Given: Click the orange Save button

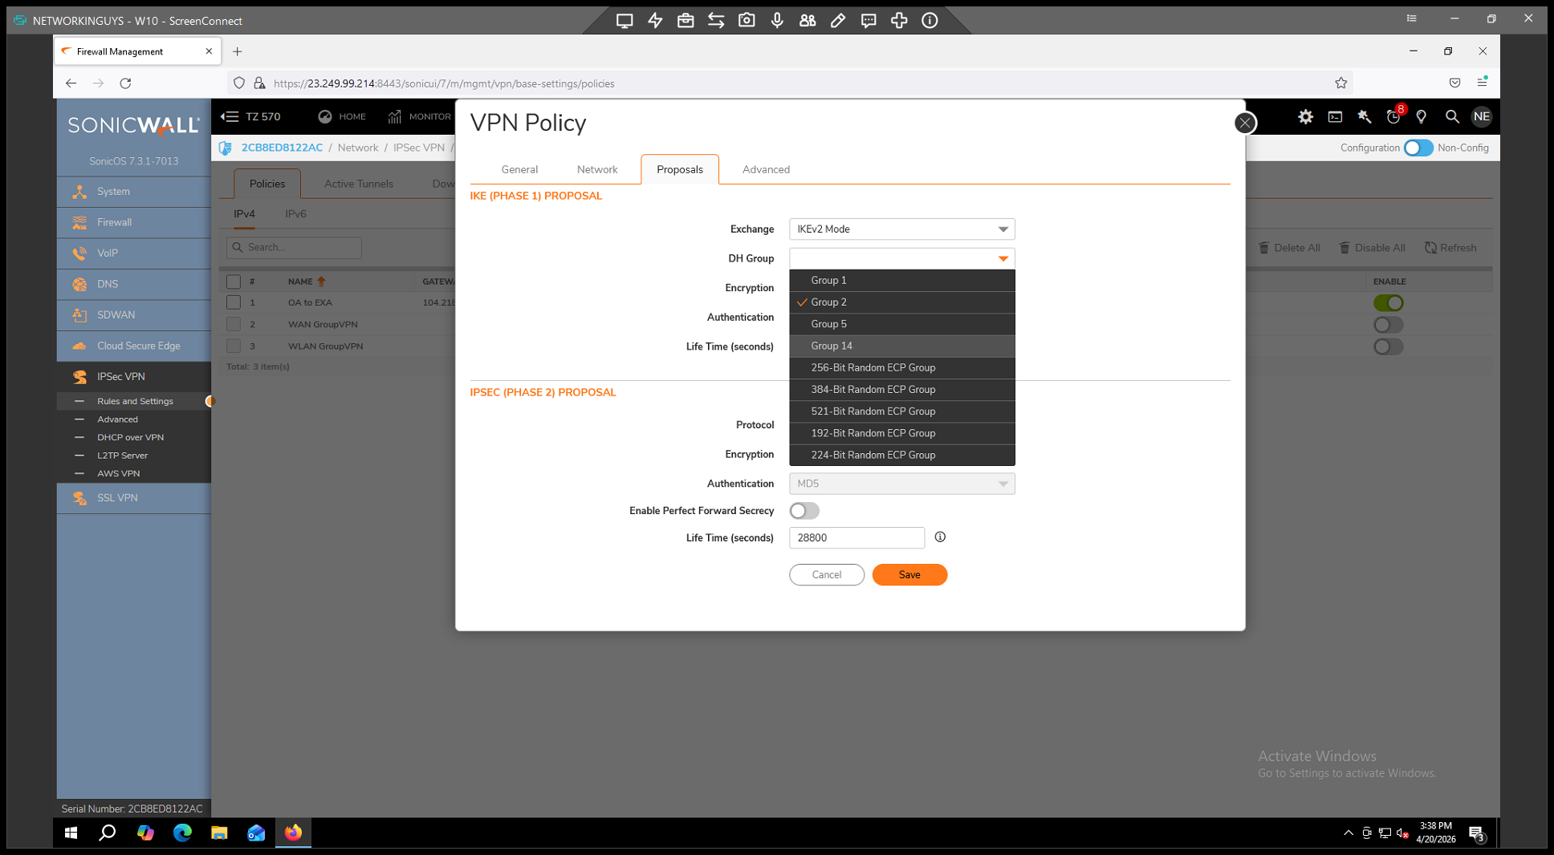Looking at the screenshot, I should (909, 574).
